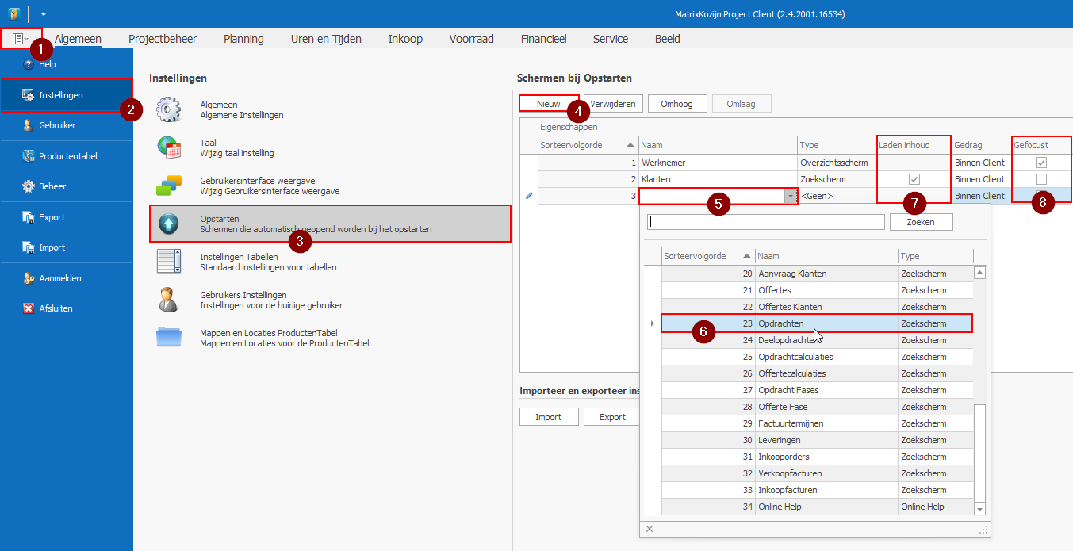Click popup scrollbar down arrow
This screenshot has width=1073, height=551.
point(979,509)
